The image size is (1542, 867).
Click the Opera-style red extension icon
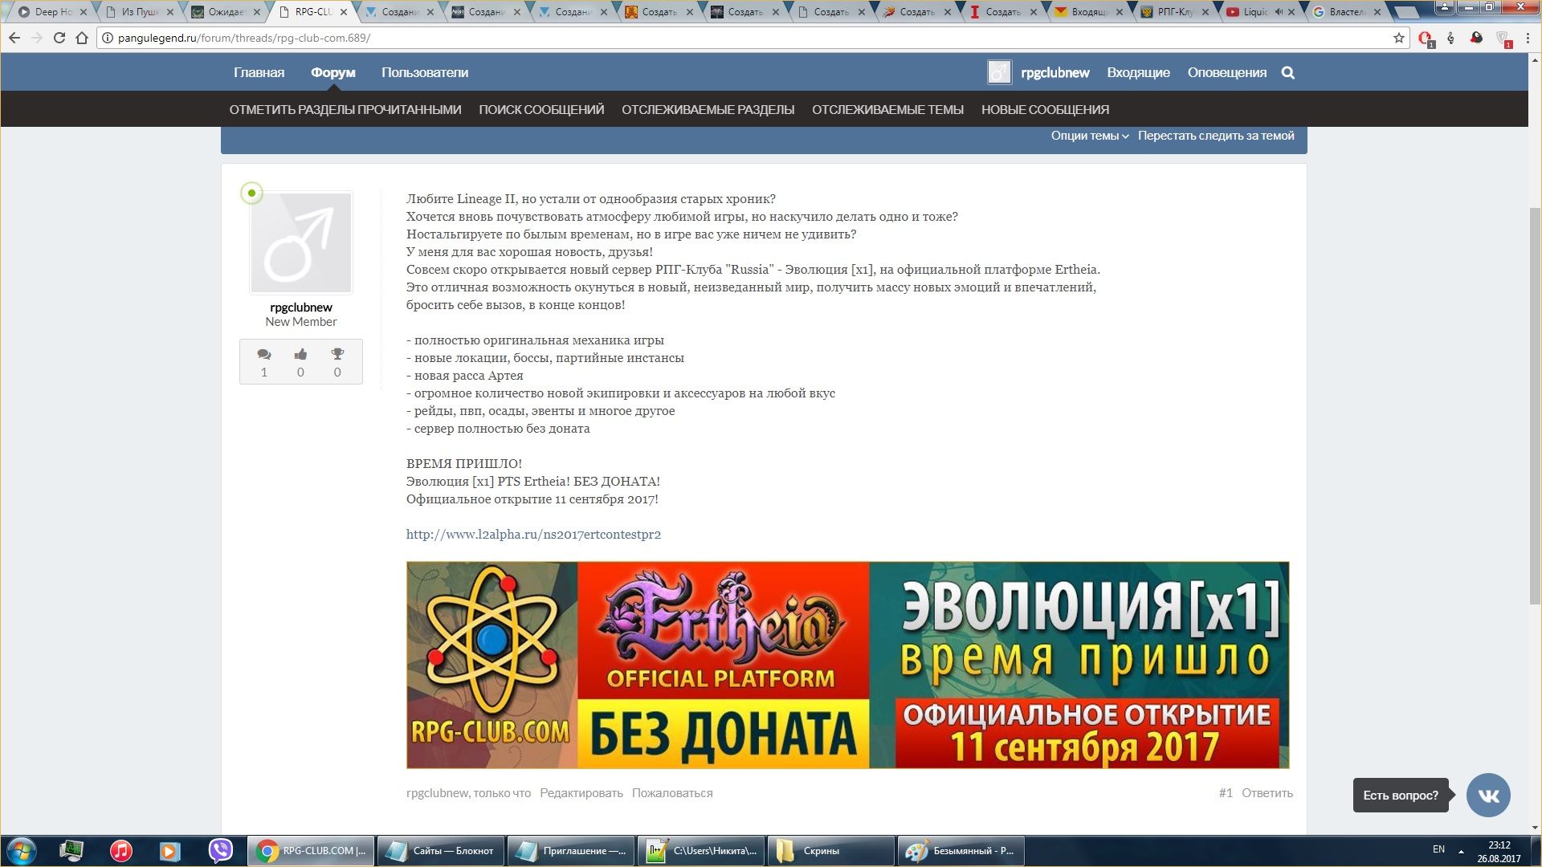click(1426, 39)
